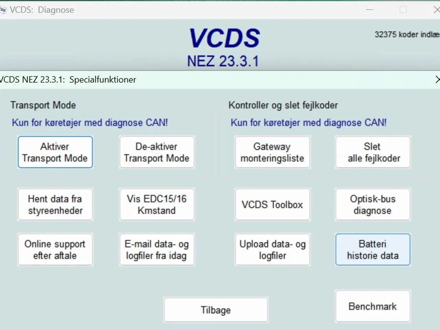Run the Benchmark button
440x330 pixels.
pyautogui.click(x=373, y=306)
